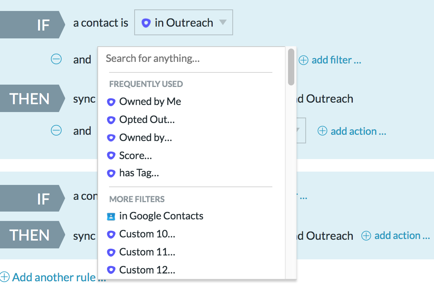Viewport: 434px width, 286px height.
Task: Click the plus icon beside 'add filter'
Action: (303, 60)
